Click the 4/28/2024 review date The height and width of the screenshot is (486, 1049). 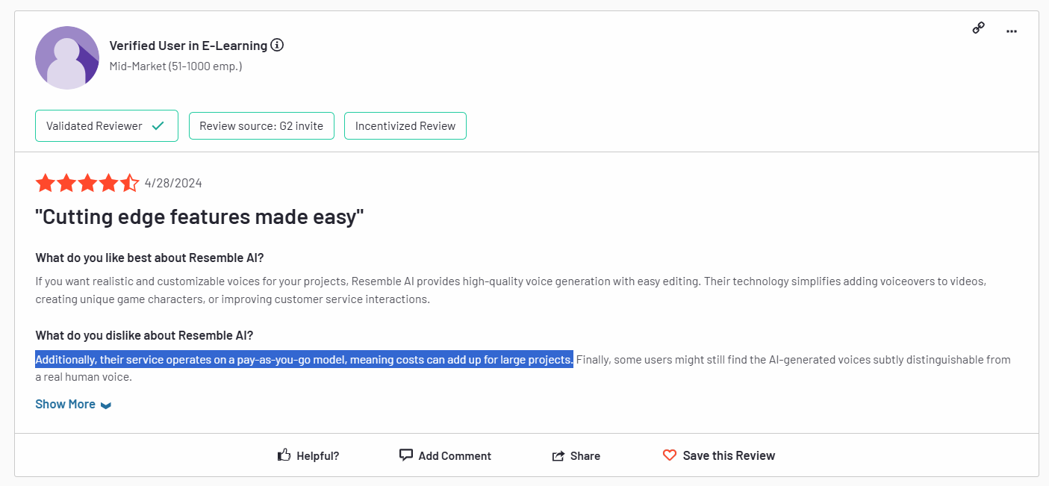click(173, 183)
